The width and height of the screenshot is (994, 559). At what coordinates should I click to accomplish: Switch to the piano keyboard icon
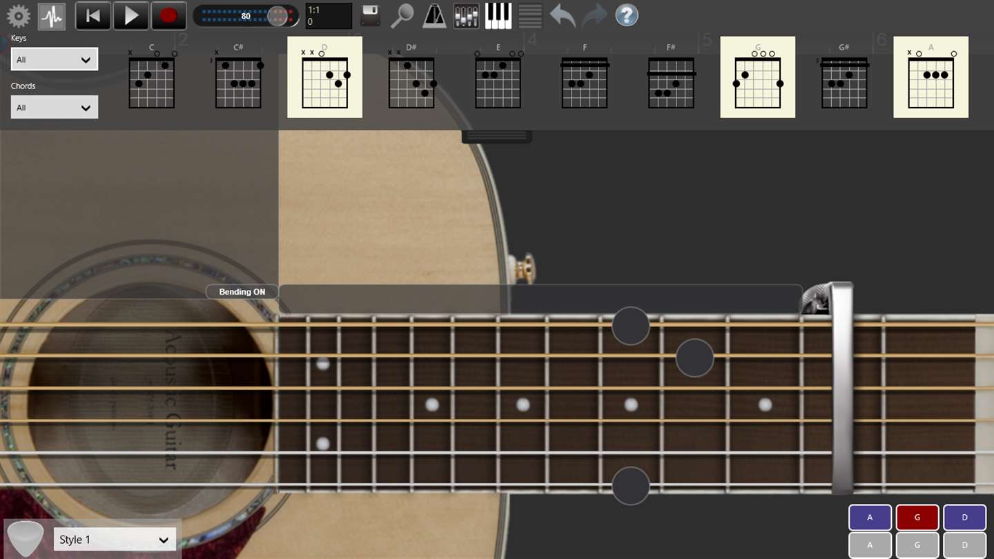pos(498,16)
